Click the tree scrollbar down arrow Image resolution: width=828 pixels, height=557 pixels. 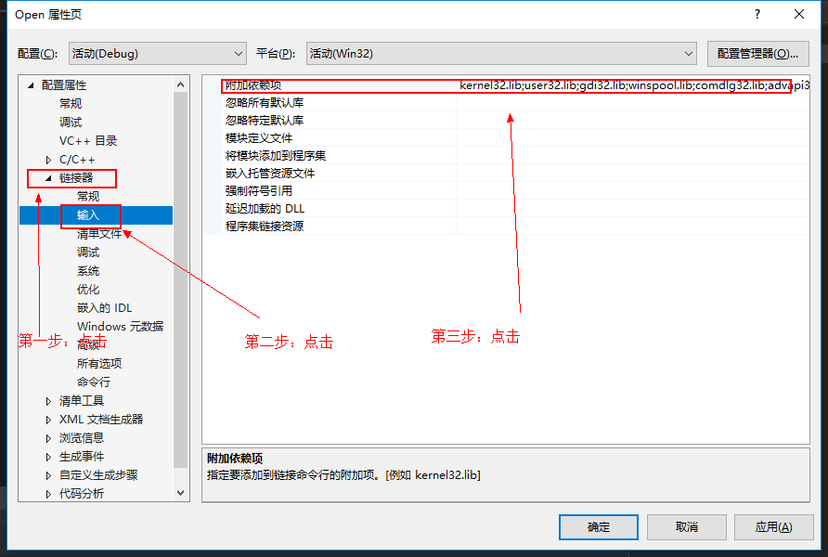tap(181, 493)
